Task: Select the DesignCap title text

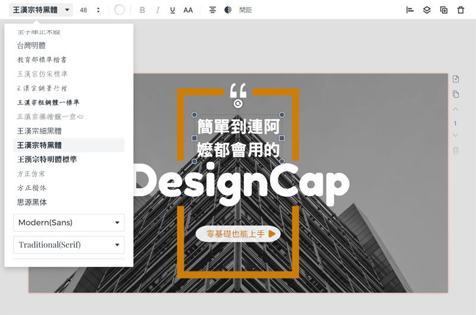Action: [x=242, y=183]
